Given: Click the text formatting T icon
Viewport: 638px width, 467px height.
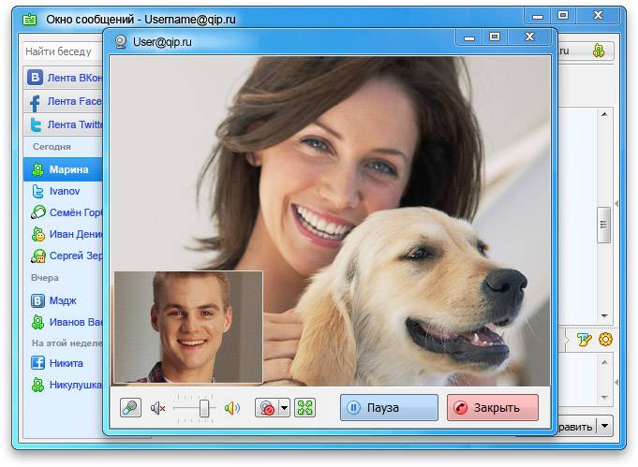Looking at the screenshot, I should 584,340.
